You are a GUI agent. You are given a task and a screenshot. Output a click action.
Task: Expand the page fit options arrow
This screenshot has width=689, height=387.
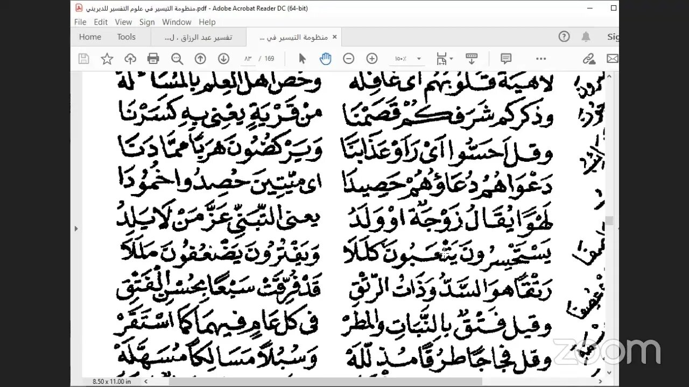(452, 59)
